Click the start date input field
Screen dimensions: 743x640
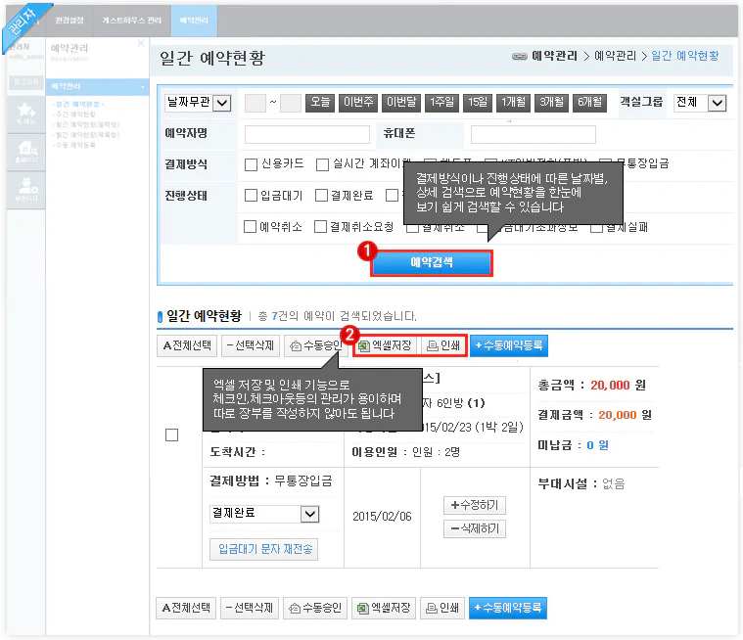pyautogui.click(x=255, y=103)
